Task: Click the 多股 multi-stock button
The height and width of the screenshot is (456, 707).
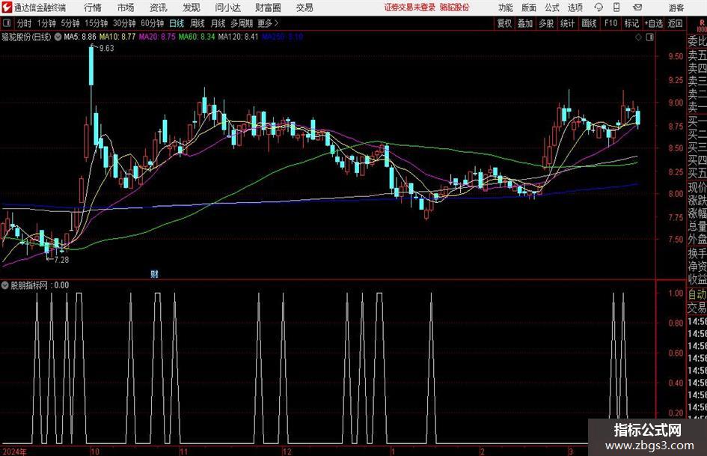Action: (x=546, y=23)
